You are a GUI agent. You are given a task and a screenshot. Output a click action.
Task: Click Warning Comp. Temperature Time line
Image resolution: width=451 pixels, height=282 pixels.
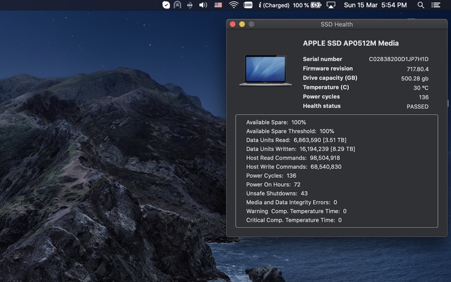297,211
